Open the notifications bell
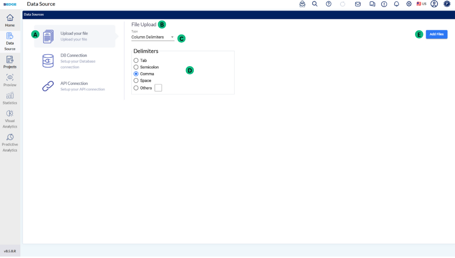 pyautogui.click(x=396, y=4)
